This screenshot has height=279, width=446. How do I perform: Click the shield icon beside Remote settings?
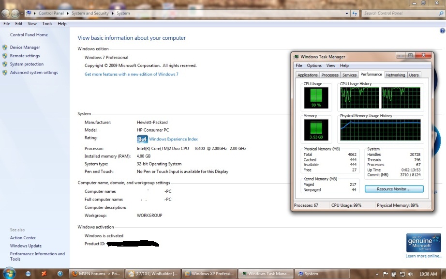[4, 56]
